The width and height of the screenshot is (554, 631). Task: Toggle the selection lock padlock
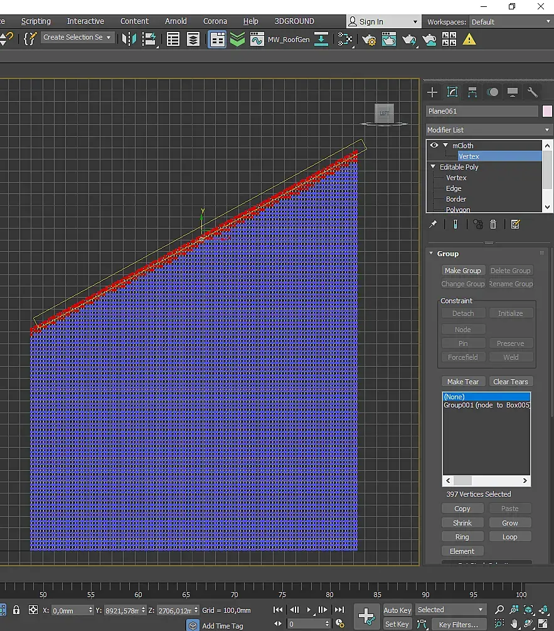(x=16, y=610)
